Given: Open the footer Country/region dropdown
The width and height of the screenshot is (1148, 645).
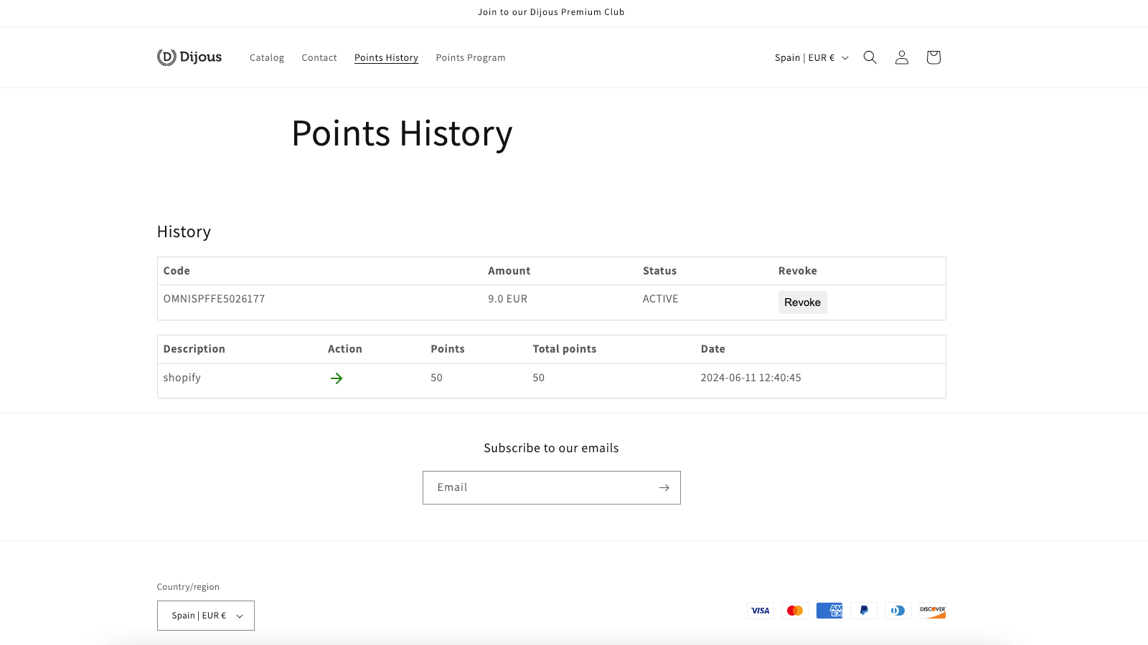Looking at the screenshot, I should coord(206,616).
